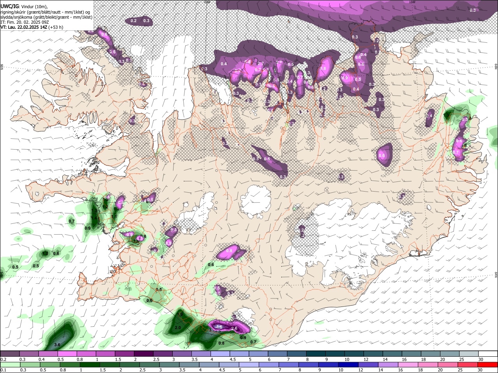This screenshot has height=373, width=498.
Task: Click the "3.6" rainfall value on the map
Action: tap(57, 345)
